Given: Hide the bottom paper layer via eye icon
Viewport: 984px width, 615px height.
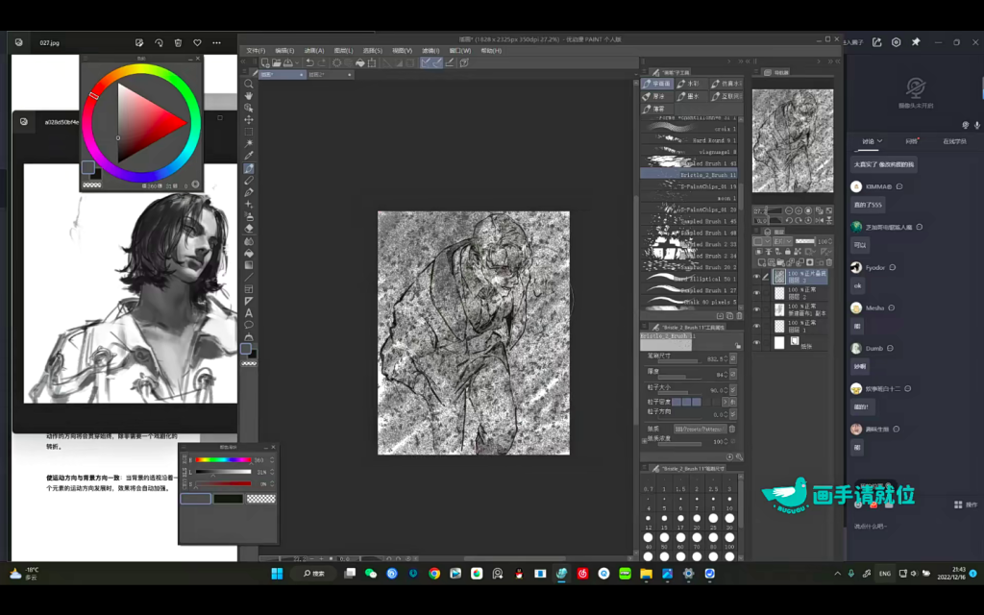Looking at the screenshot, I should point(756,343).
